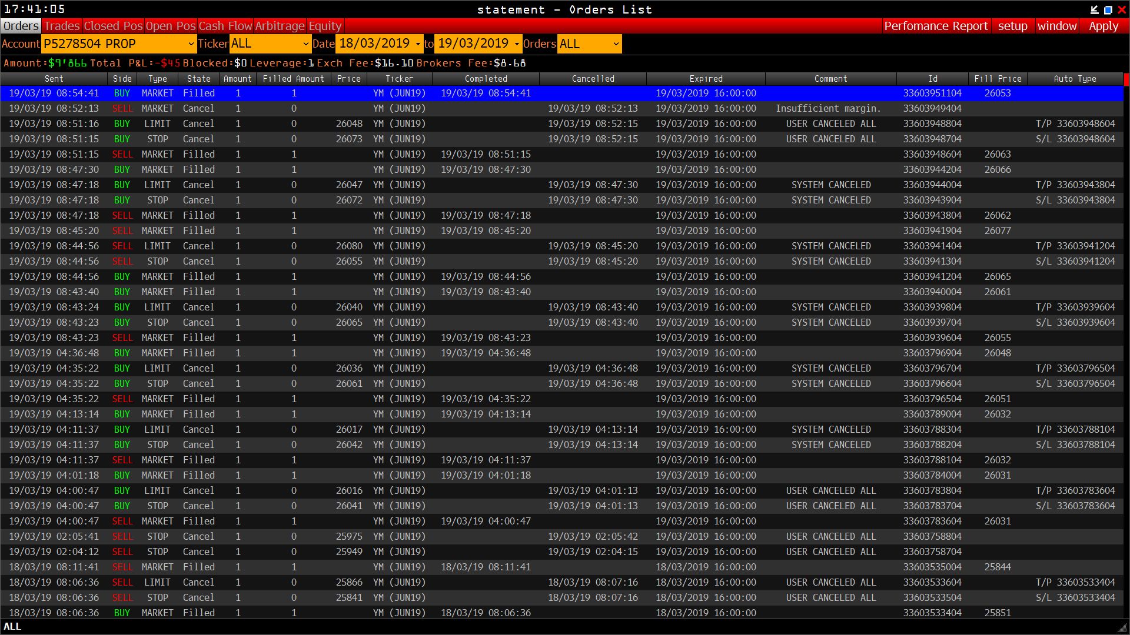Click fill price 25844
This screenshot has height=635, width=1130.
998,567
